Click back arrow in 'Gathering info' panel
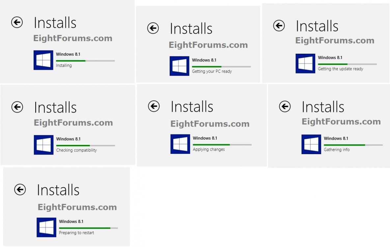390x247 pixels. tap(285, 106)
